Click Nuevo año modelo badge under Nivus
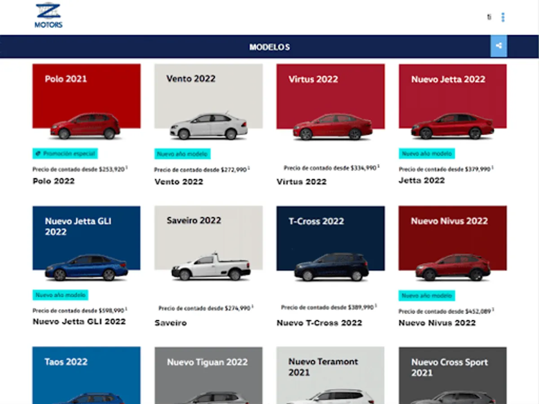The height and width of the screenshot is (404, 539). pyautogui.click(x=427, y=296)
